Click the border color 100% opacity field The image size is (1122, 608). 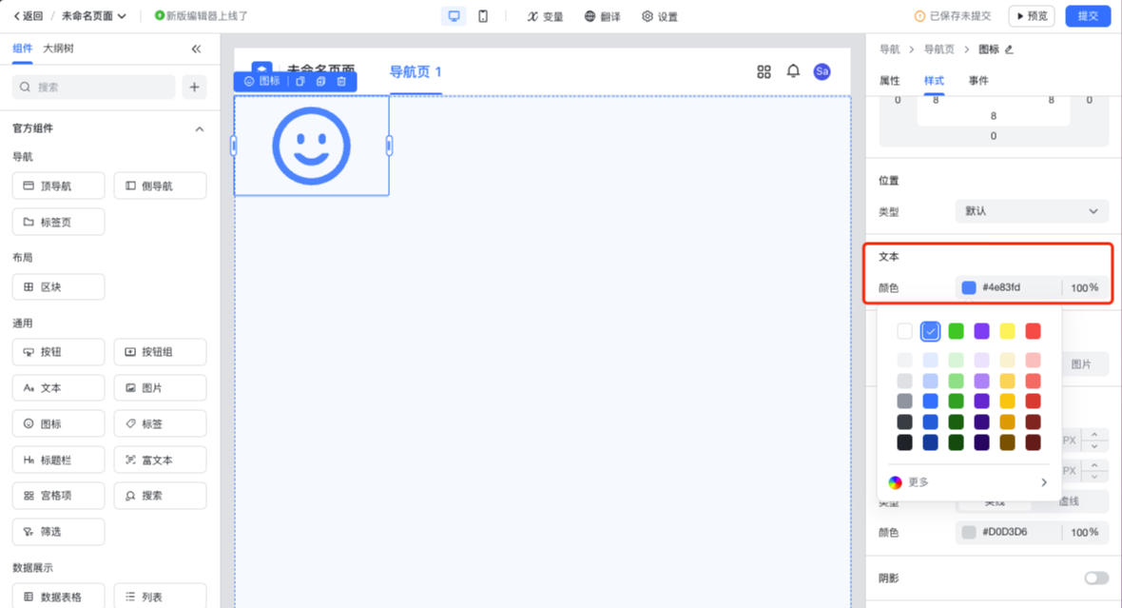click(x=1084, y=532)
